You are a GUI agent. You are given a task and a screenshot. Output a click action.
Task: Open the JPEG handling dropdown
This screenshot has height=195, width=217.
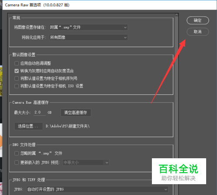(97, 189)
